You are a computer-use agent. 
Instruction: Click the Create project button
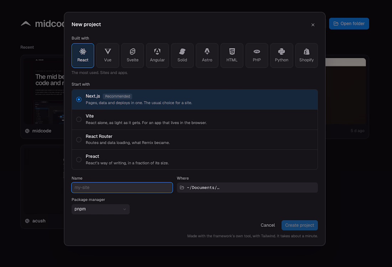[x=299, y=225]
